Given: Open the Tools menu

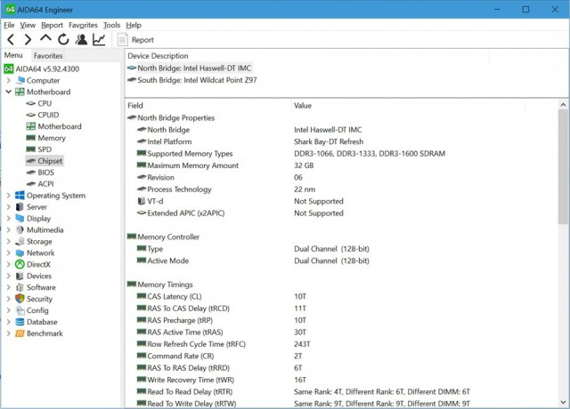Looking at the screenshot, I should click(111, 25).
